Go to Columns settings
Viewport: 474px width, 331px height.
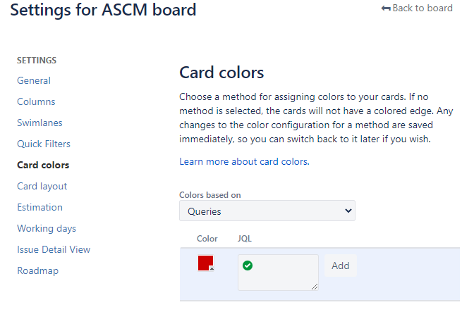pos(36,101)
